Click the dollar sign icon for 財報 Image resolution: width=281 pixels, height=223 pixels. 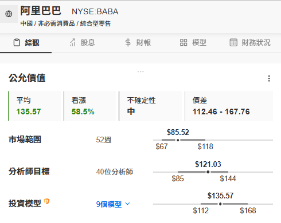coord(128,42)
